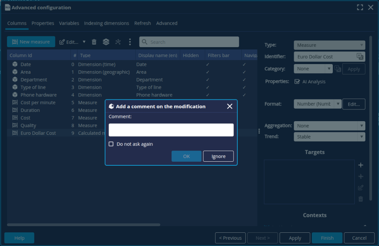379x246 pixels.
Task: Uncheck the AI Analysis checkbox
Action: tap(297, 82)
